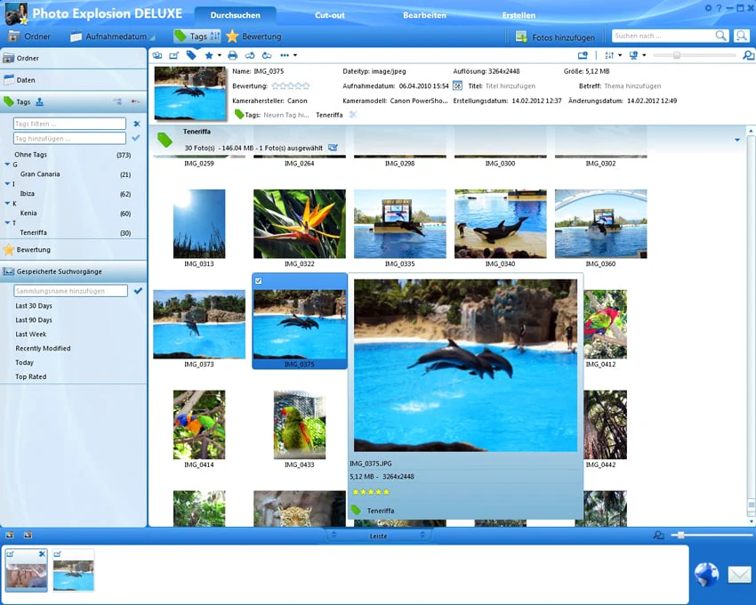Select the Last 30 Days saved search
The height and width of the screenshot is (605, 756).
34,306
